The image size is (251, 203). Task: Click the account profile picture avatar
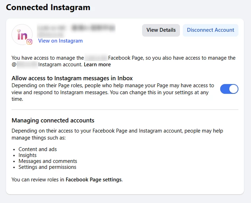22,34
